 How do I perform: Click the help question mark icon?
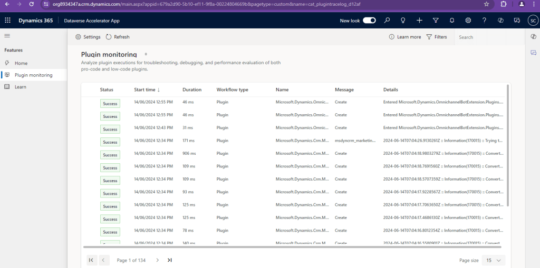click(x=484, y=21)
